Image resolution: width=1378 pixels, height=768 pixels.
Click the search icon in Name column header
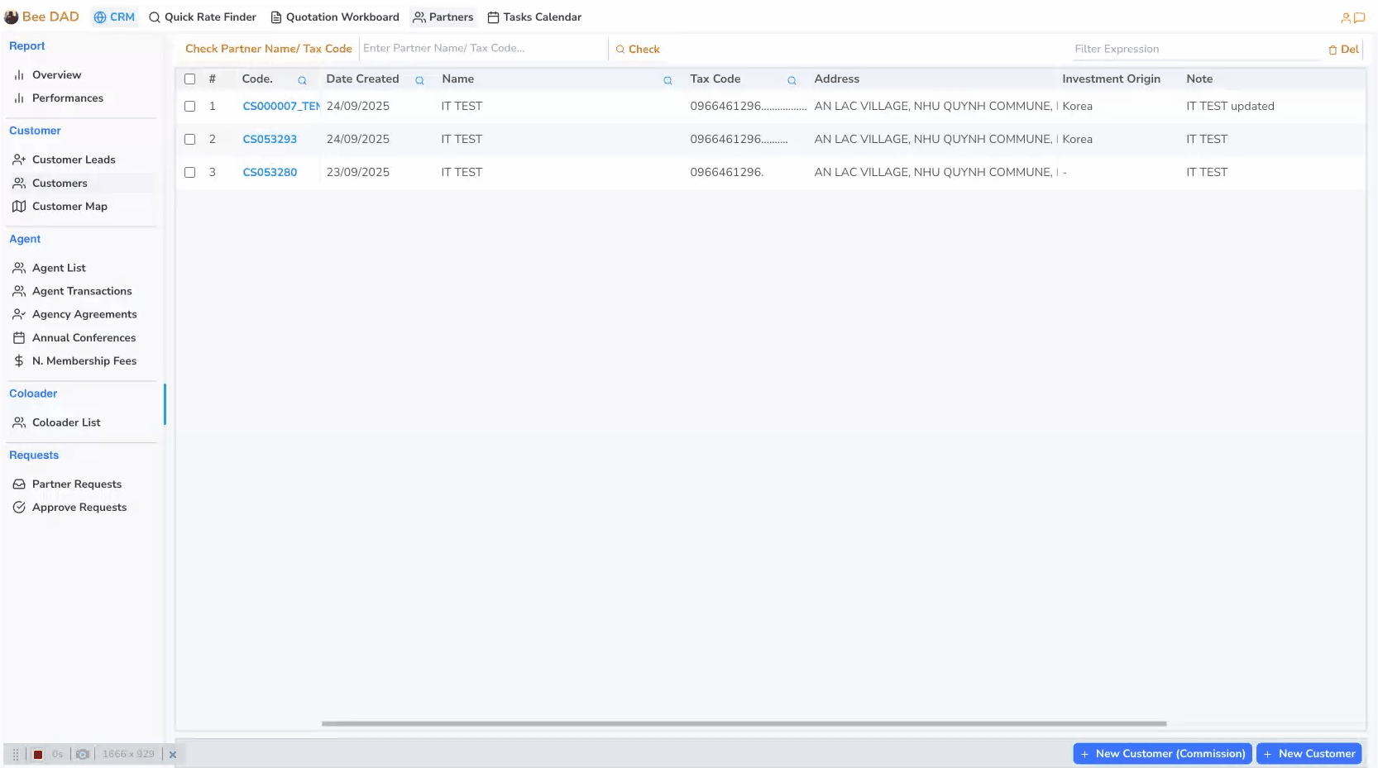click(667, 80)
